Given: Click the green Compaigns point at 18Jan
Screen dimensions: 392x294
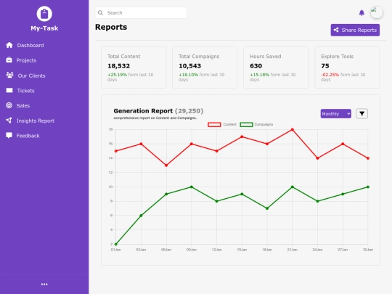Looking at the screenshot, I should coord(267,208).
